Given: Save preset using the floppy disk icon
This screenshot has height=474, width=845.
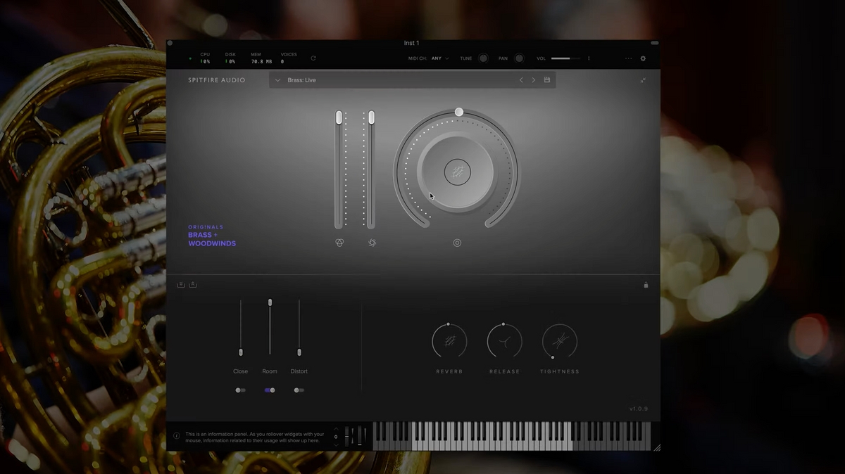Looking at the screenshot, I should 547,80.
